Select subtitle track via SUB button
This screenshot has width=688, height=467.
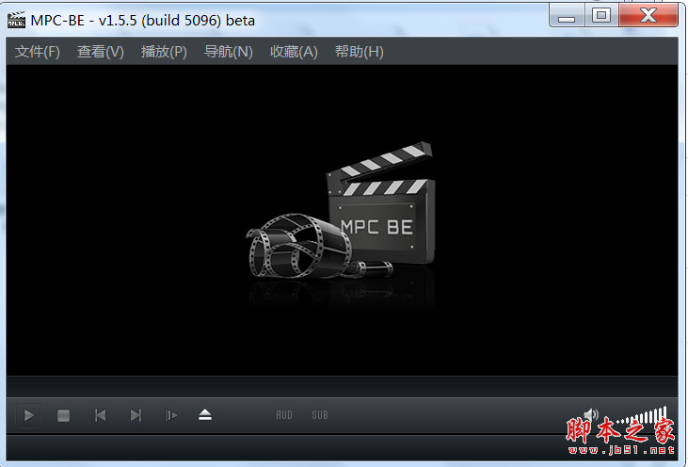[x=320, y=415]
